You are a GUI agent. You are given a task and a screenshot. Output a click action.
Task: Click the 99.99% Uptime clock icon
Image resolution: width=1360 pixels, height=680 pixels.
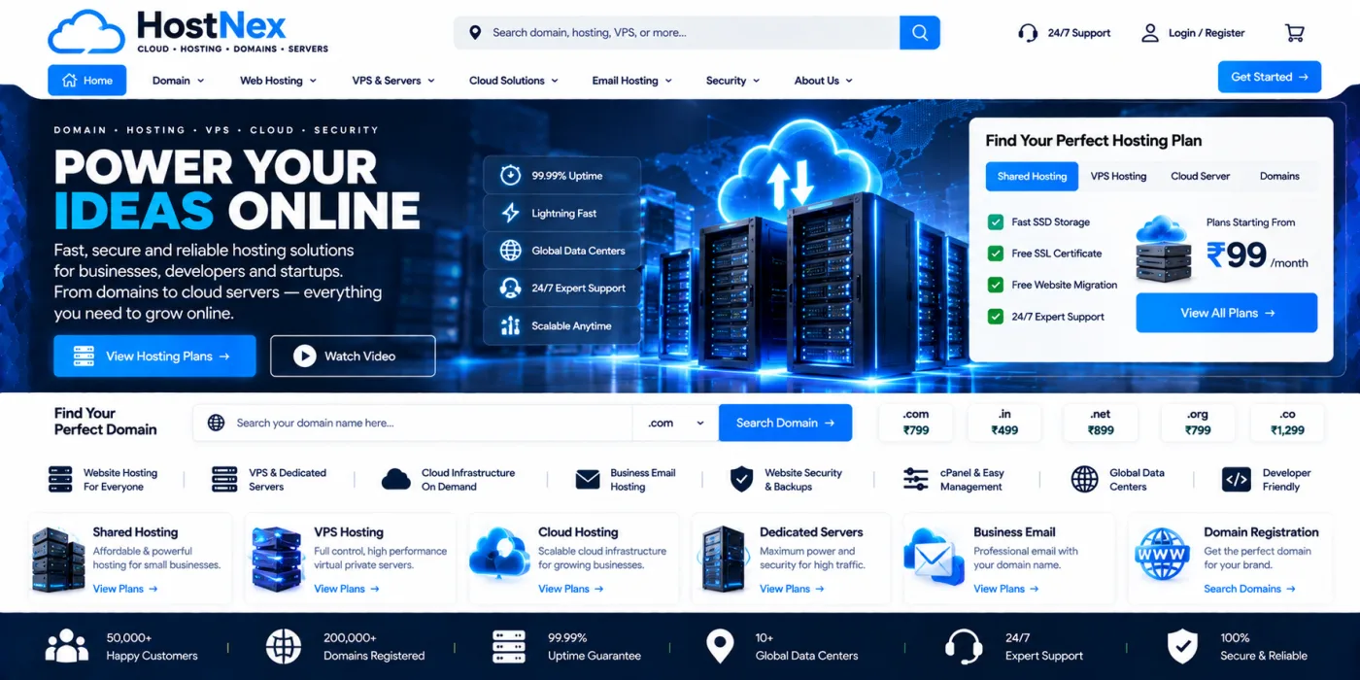pos(510,176)
